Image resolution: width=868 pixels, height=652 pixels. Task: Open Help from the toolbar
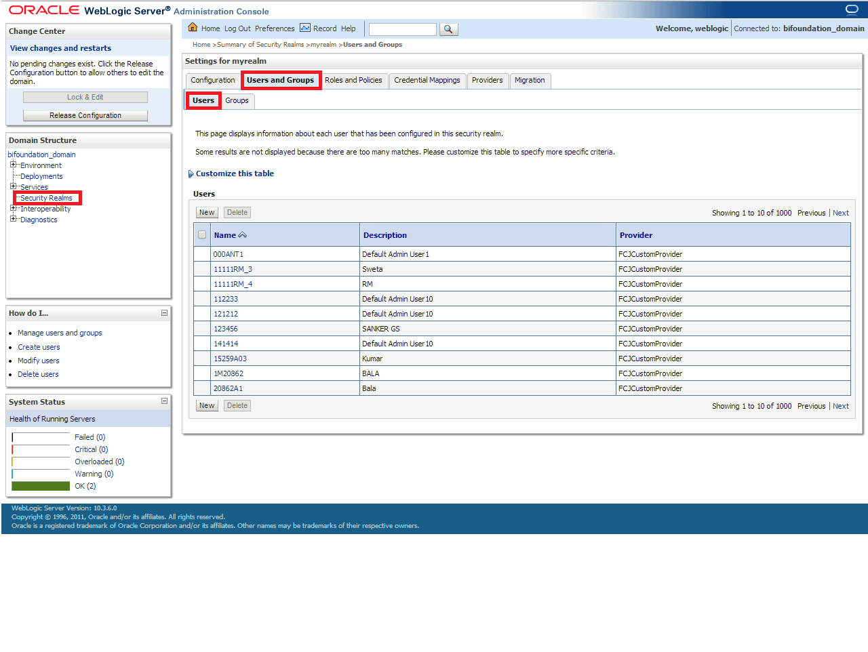349,28
